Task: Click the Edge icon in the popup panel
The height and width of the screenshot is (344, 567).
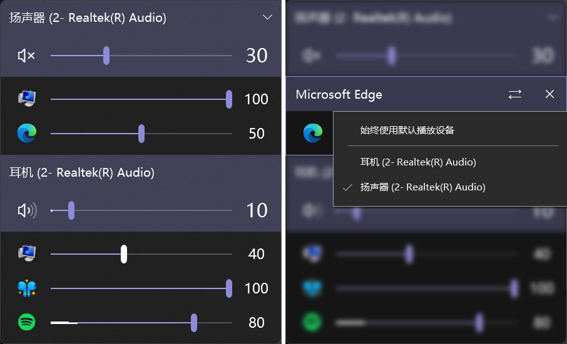Action: 312,132
